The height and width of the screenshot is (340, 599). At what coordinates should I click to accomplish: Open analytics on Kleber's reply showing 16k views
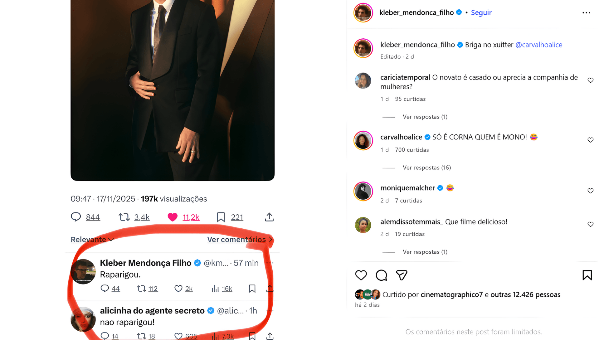pyautogui.click(x=215, y=289)
